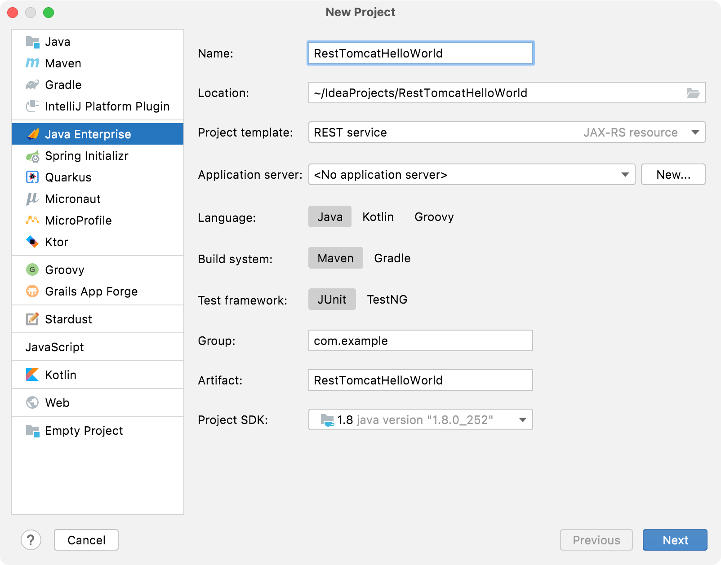Screen dimensions: 721x565
Task: Select the Maven project type icon
Action: click(x=32, y=63)
